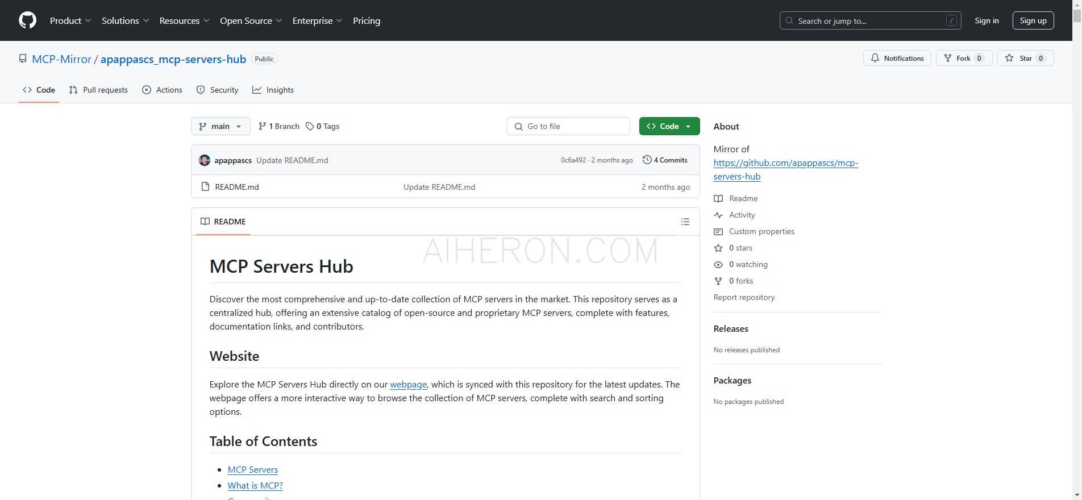Click the page scrollbar up arrow

1077,5
